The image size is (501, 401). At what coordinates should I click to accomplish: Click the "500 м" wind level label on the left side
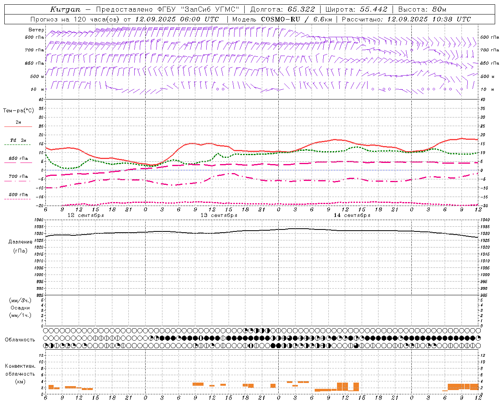coord(37,76)
